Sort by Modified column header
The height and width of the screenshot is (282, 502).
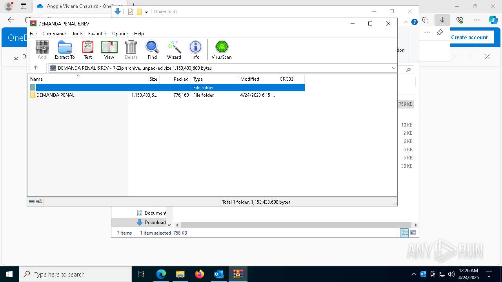click(x=258, y=79)
